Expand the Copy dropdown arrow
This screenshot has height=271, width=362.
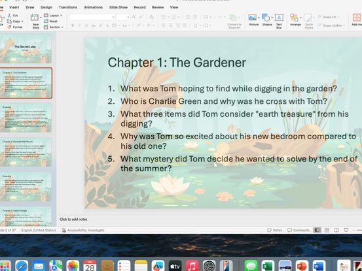point(22,22)
